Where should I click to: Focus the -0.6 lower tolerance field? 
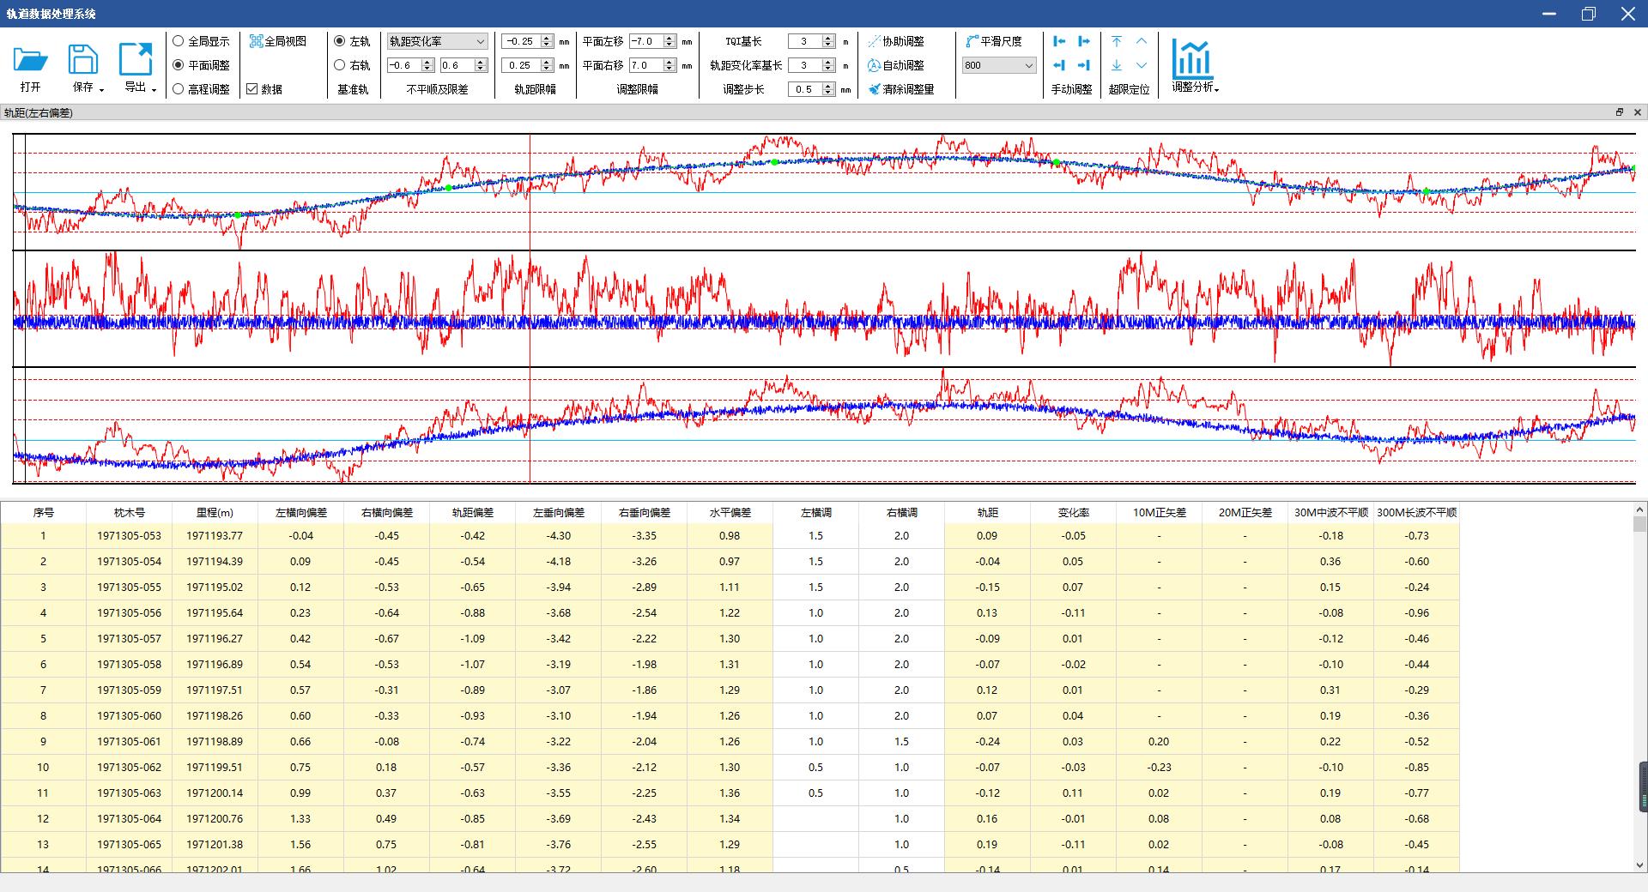[403, 65]
